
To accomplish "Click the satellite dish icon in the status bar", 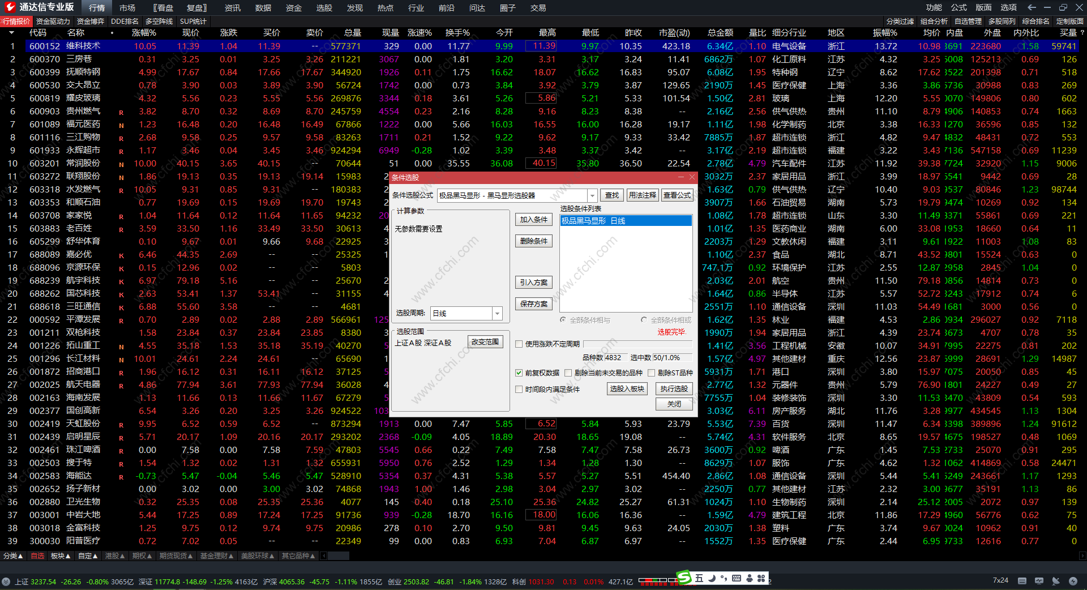I will coord(1056,581).
